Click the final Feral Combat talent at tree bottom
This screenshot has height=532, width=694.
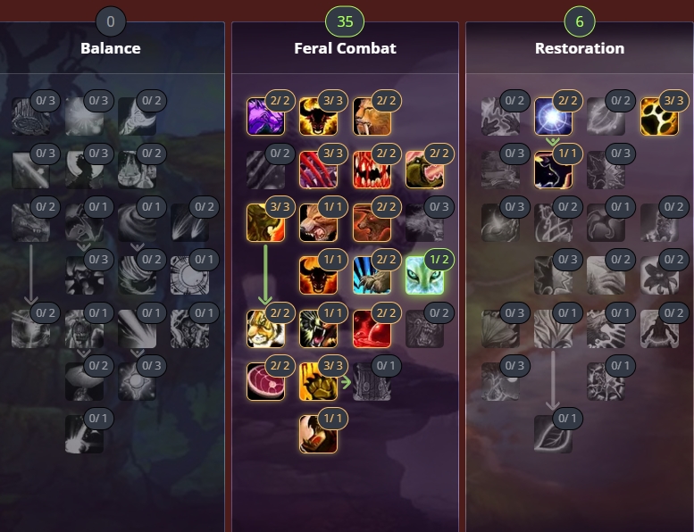318,435
